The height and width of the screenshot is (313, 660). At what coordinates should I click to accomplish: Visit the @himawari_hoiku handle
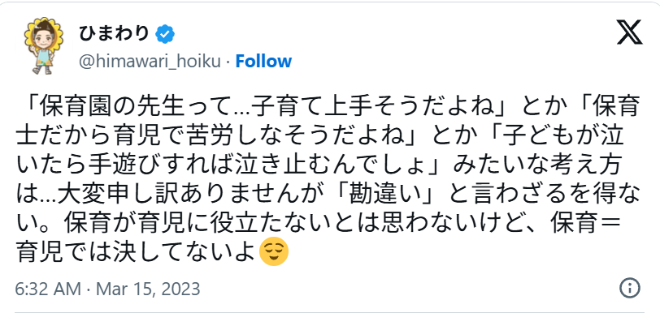(150, 62)
